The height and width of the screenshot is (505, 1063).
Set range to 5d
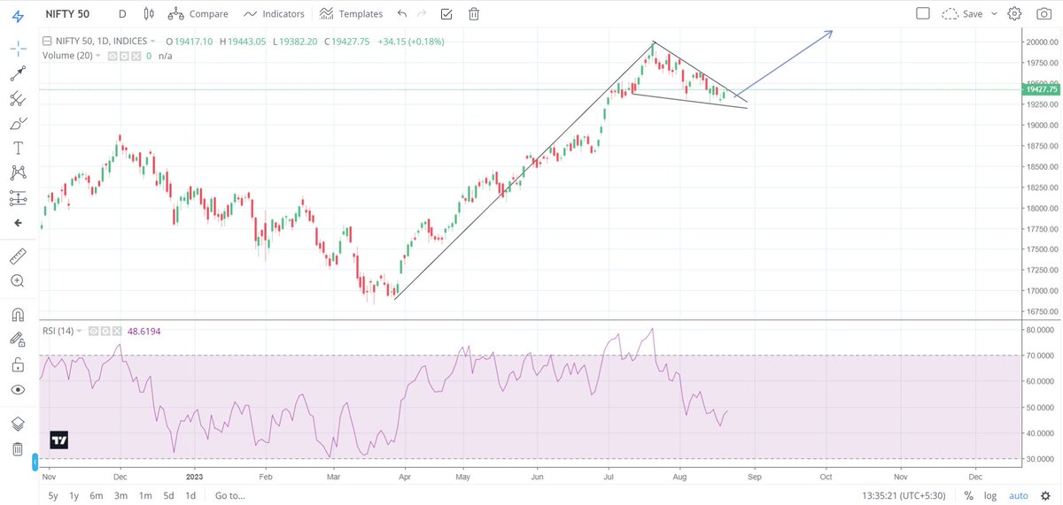pos(169,495)
